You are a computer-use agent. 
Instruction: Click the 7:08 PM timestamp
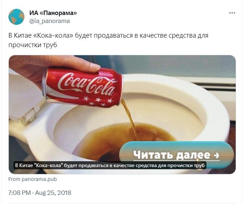pos(19,193)
